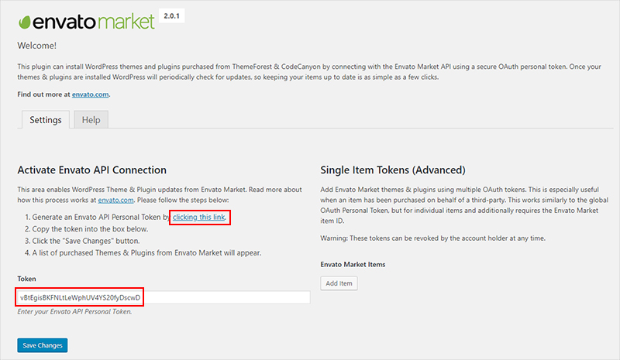Select the Settings tab
Viewport: 620px width, 360px height.
click(x=46, y=120)
